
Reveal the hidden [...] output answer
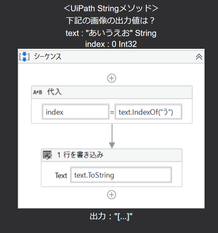123,216
